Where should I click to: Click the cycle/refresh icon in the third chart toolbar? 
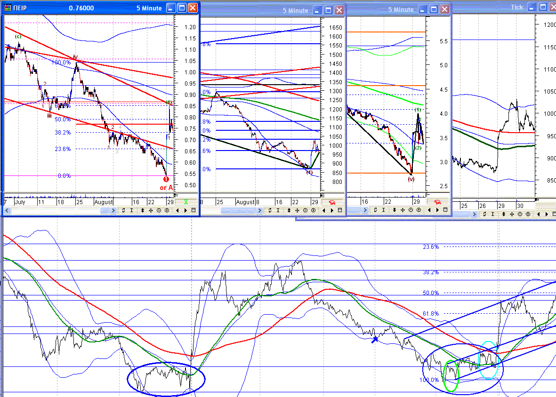(x=375, y=210)
